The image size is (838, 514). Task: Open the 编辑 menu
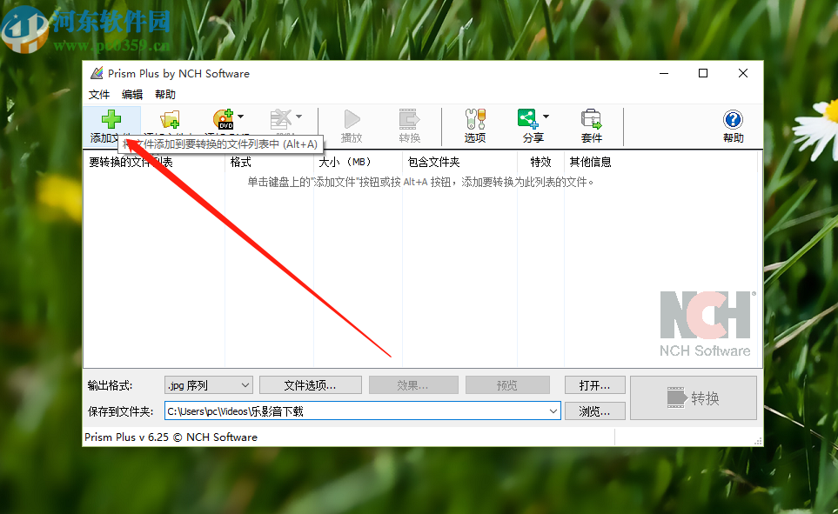click(131, 94)
